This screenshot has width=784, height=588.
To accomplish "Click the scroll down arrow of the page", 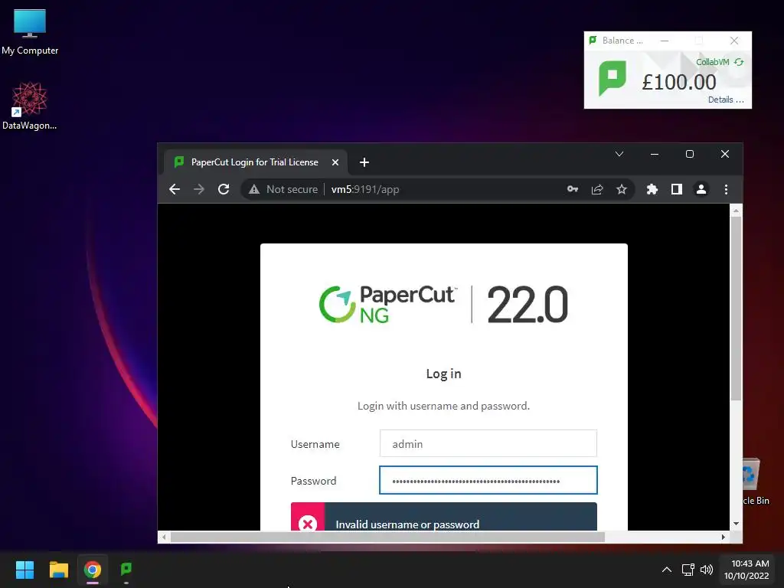I will pyautogui.click(x=736, y=524).
